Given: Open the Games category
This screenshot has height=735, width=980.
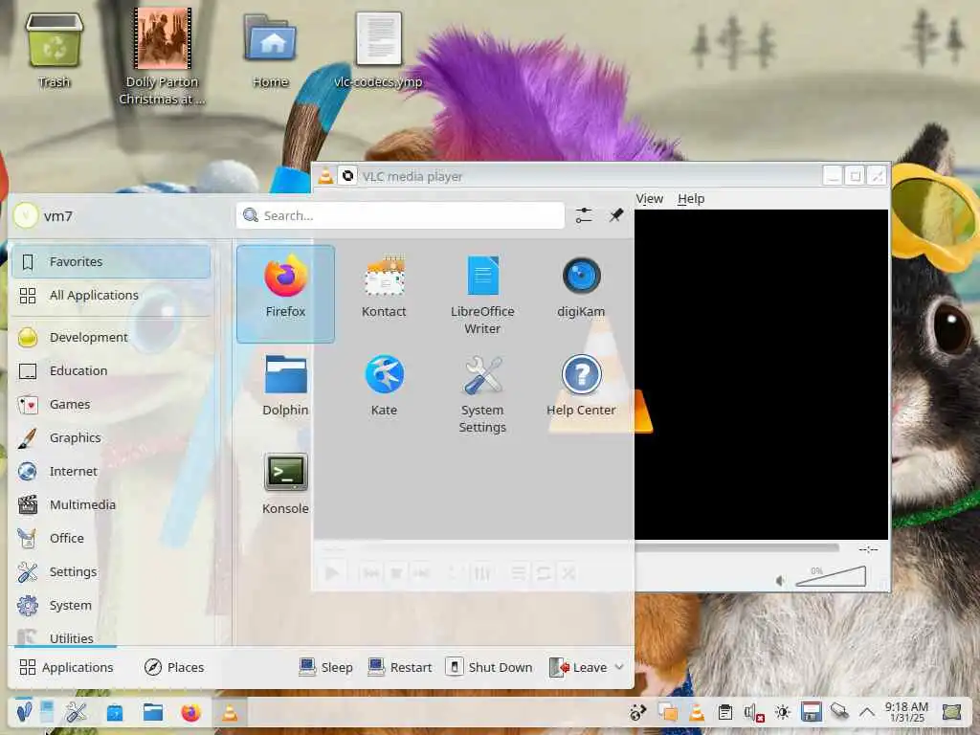Looking at the screenshot, I should coord(111,405).
